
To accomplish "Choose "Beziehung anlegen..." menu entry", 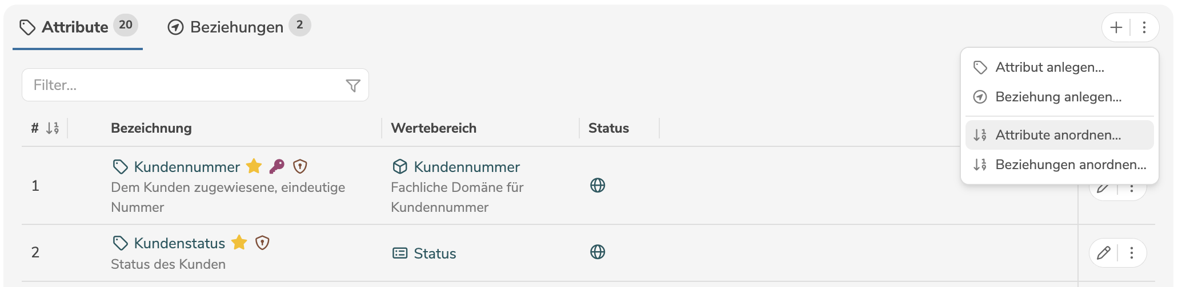I will [x=1058, y=97].
